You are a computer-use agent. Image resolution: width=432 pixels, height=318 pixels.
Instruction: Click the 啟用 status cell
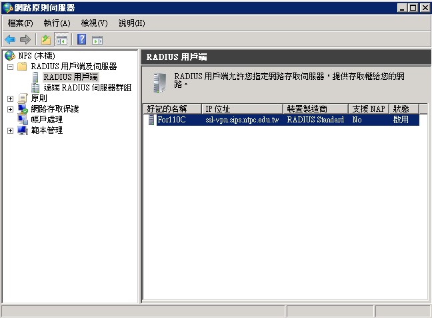tap(401, 120)
